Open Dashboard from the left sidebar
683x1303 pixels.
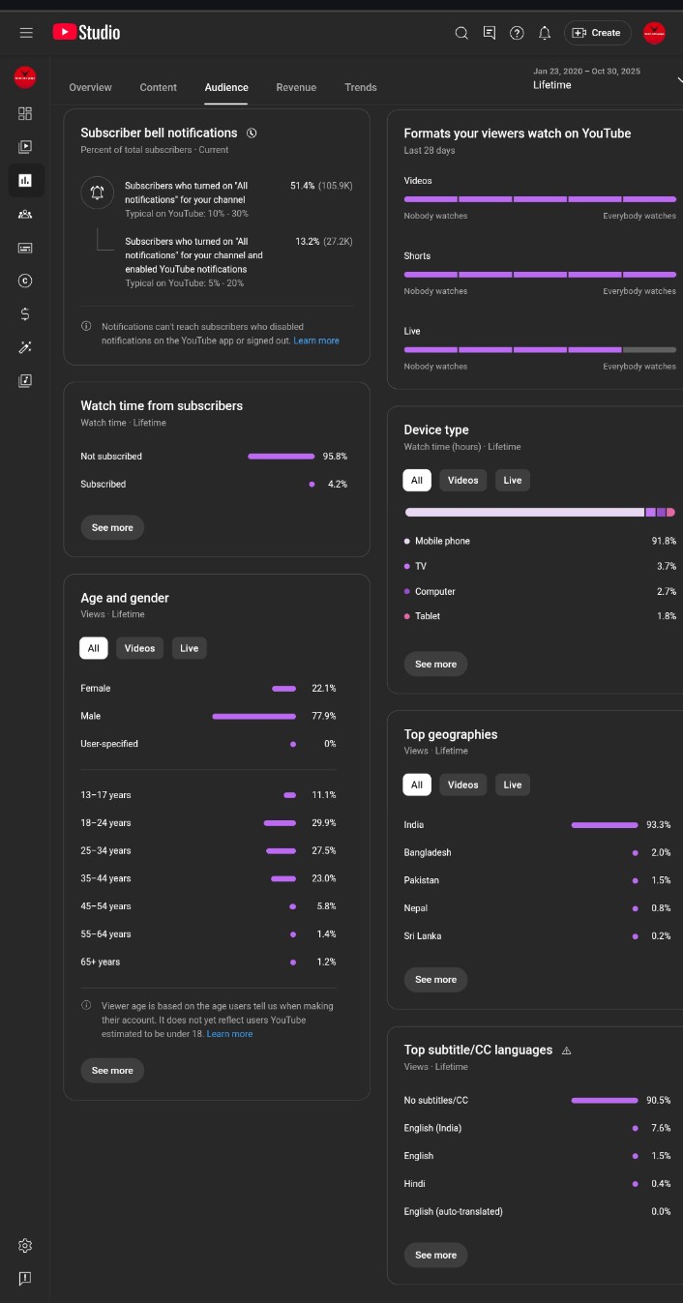(25, 113)
